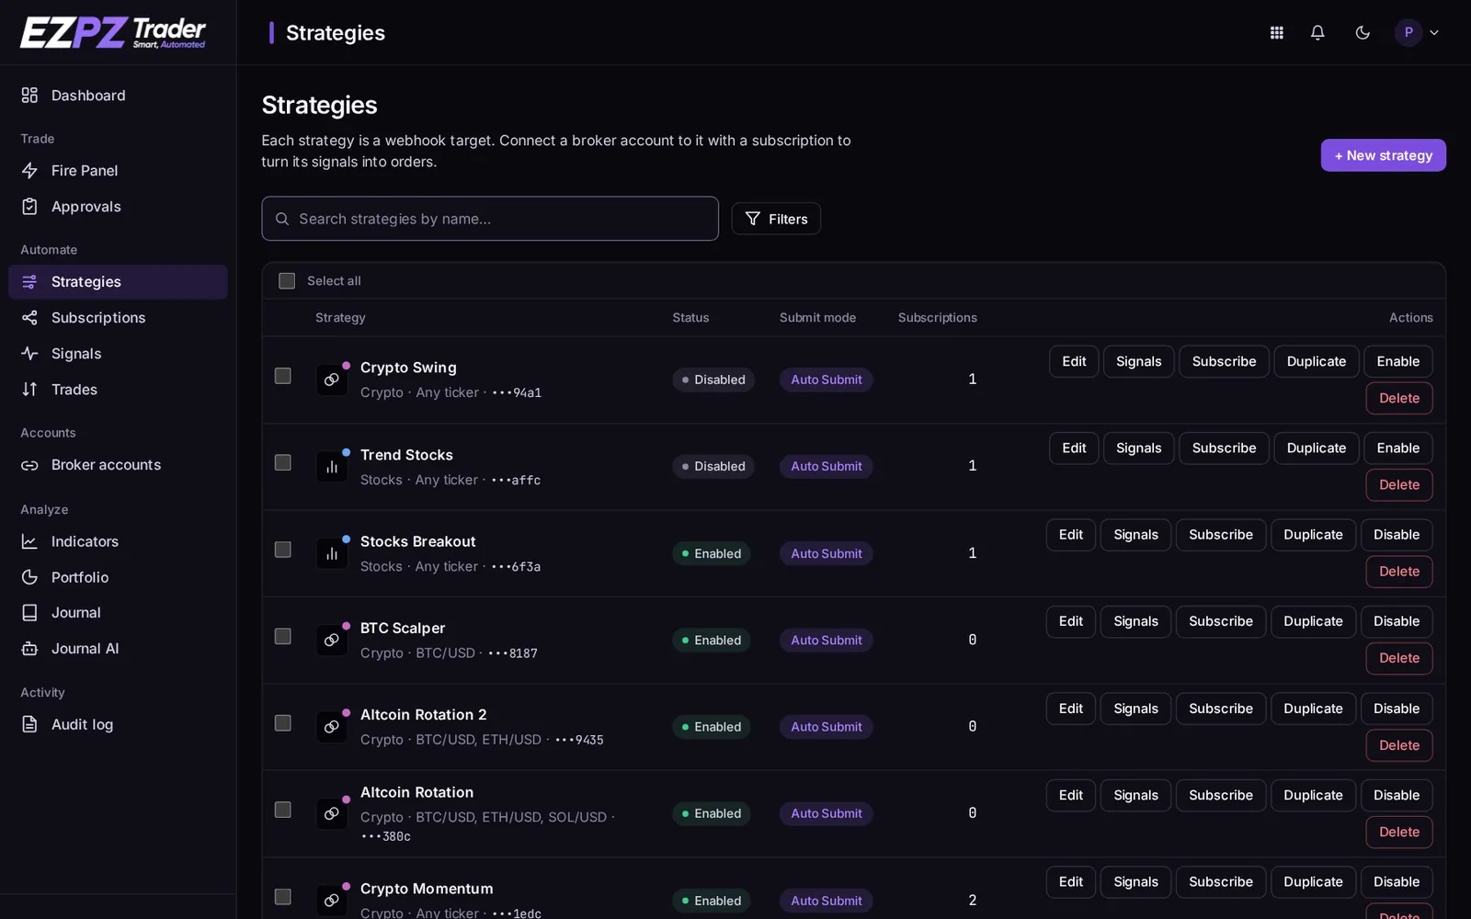Click the Crypto Swing strategy icon
This screenshot has width=1471, height=919.
tap(332, 380)
